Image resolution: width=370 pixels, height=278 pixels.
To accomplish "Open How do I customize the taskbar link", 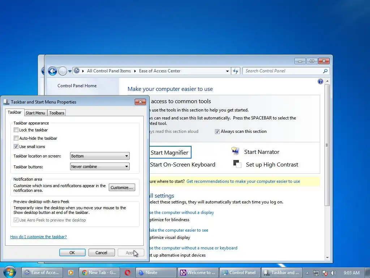I will click(x=38, y=237).
